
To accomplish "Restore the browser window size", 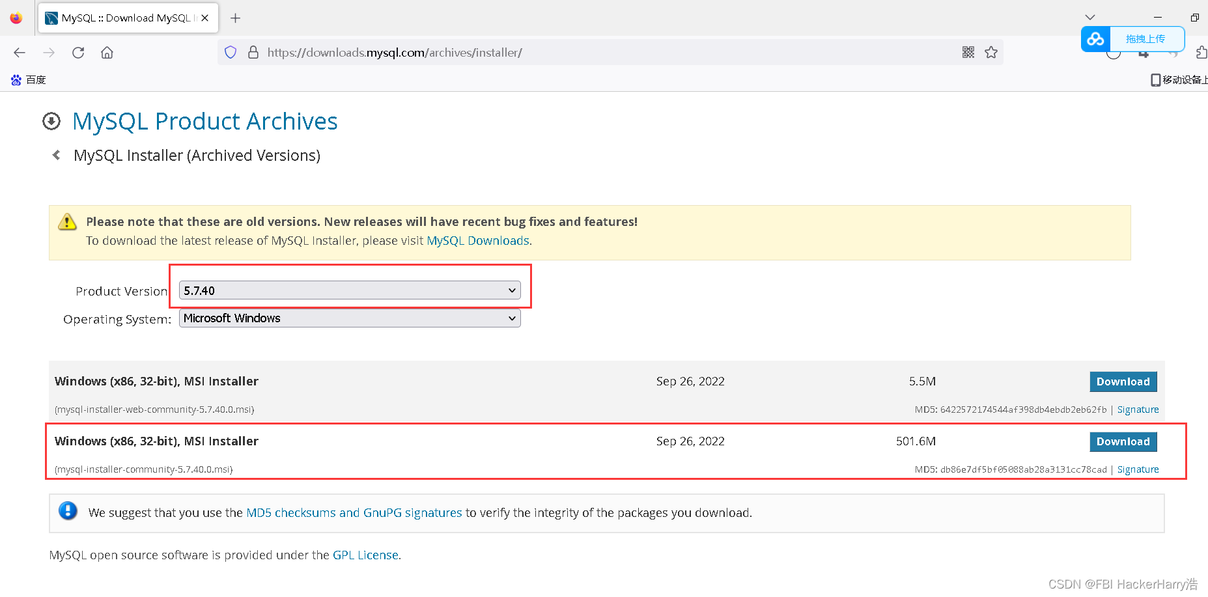I will pyautogui.click(x=1194, y=18).
